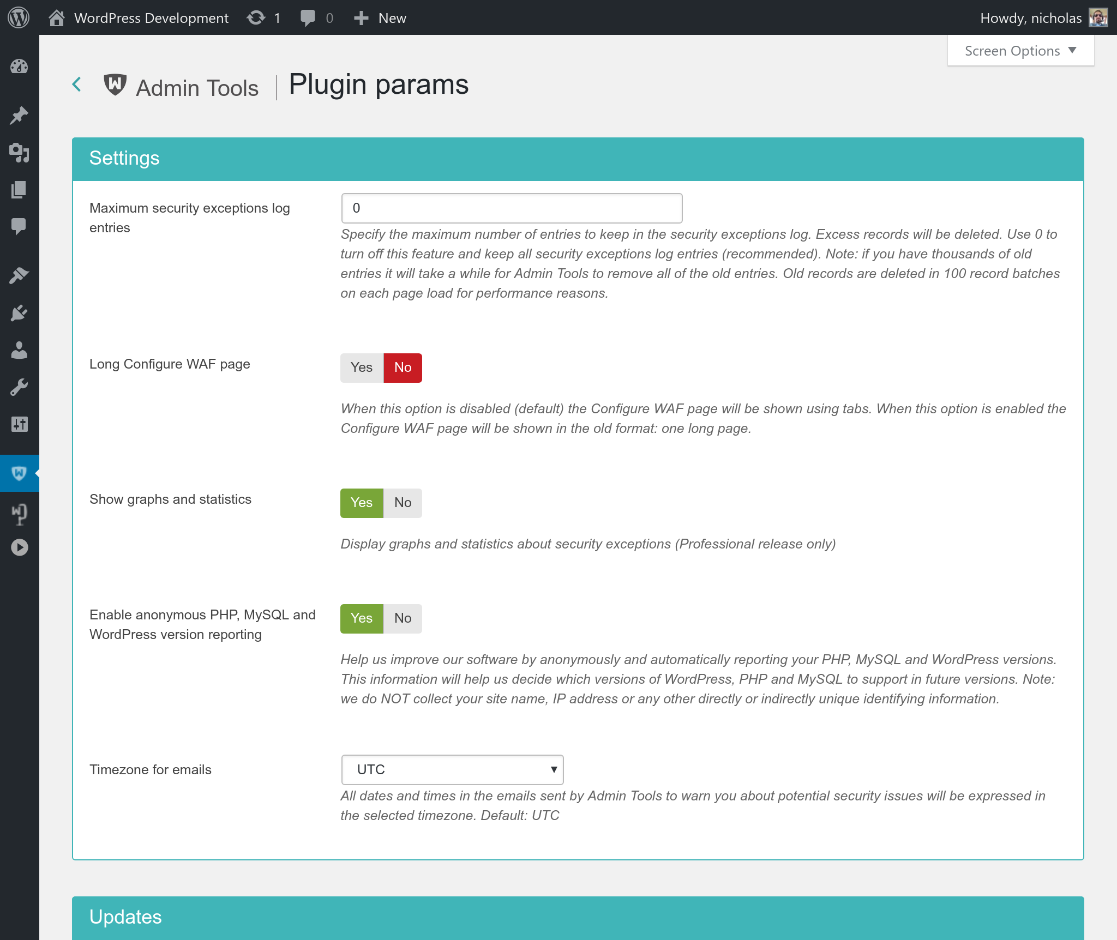Open the Timezone for emails dropdown
Screen dimensions: 1117x940
(452, 770)
